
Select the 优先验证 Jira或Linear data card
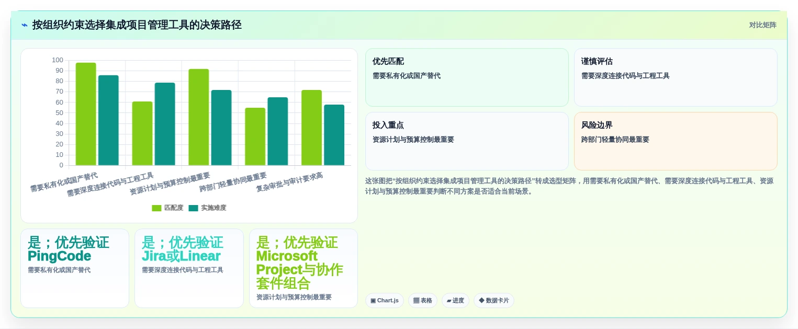click(x=189, y=268)
